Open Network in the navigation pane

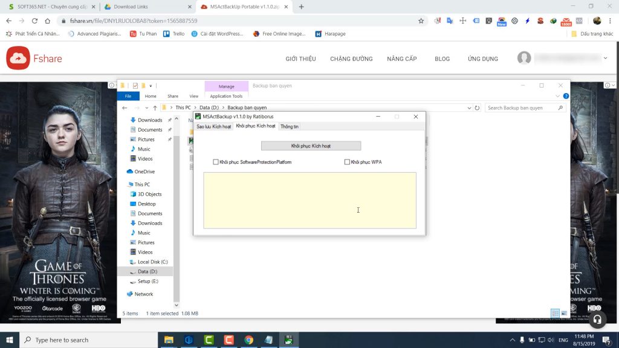pyautogui.click(x=143, y=294)
